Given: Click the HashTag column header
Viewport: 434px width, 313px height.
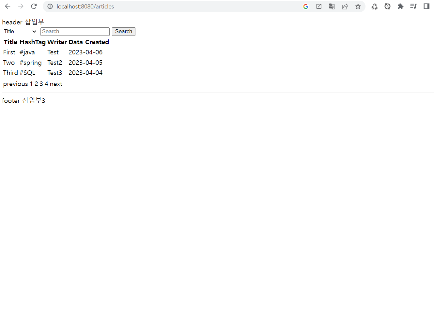Looking at the screenshot, I should pos(33,42).
